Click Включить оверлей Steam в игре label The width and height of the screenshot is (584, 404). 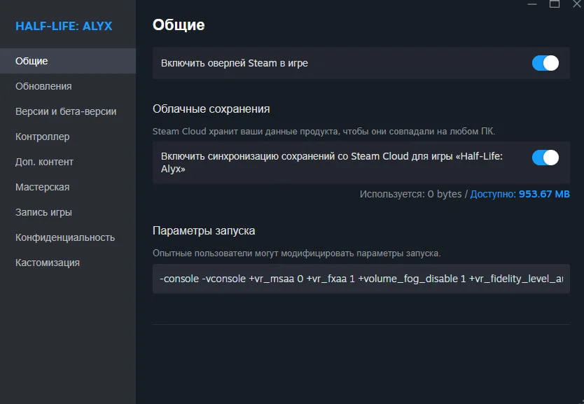[x=235, y=63]
